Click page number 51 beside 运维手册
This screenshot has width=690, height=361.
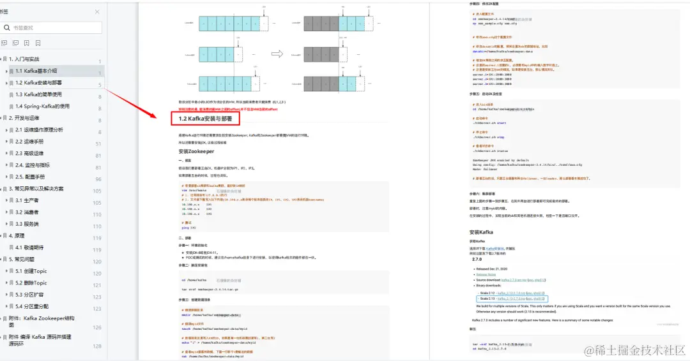tap(98, 144)
